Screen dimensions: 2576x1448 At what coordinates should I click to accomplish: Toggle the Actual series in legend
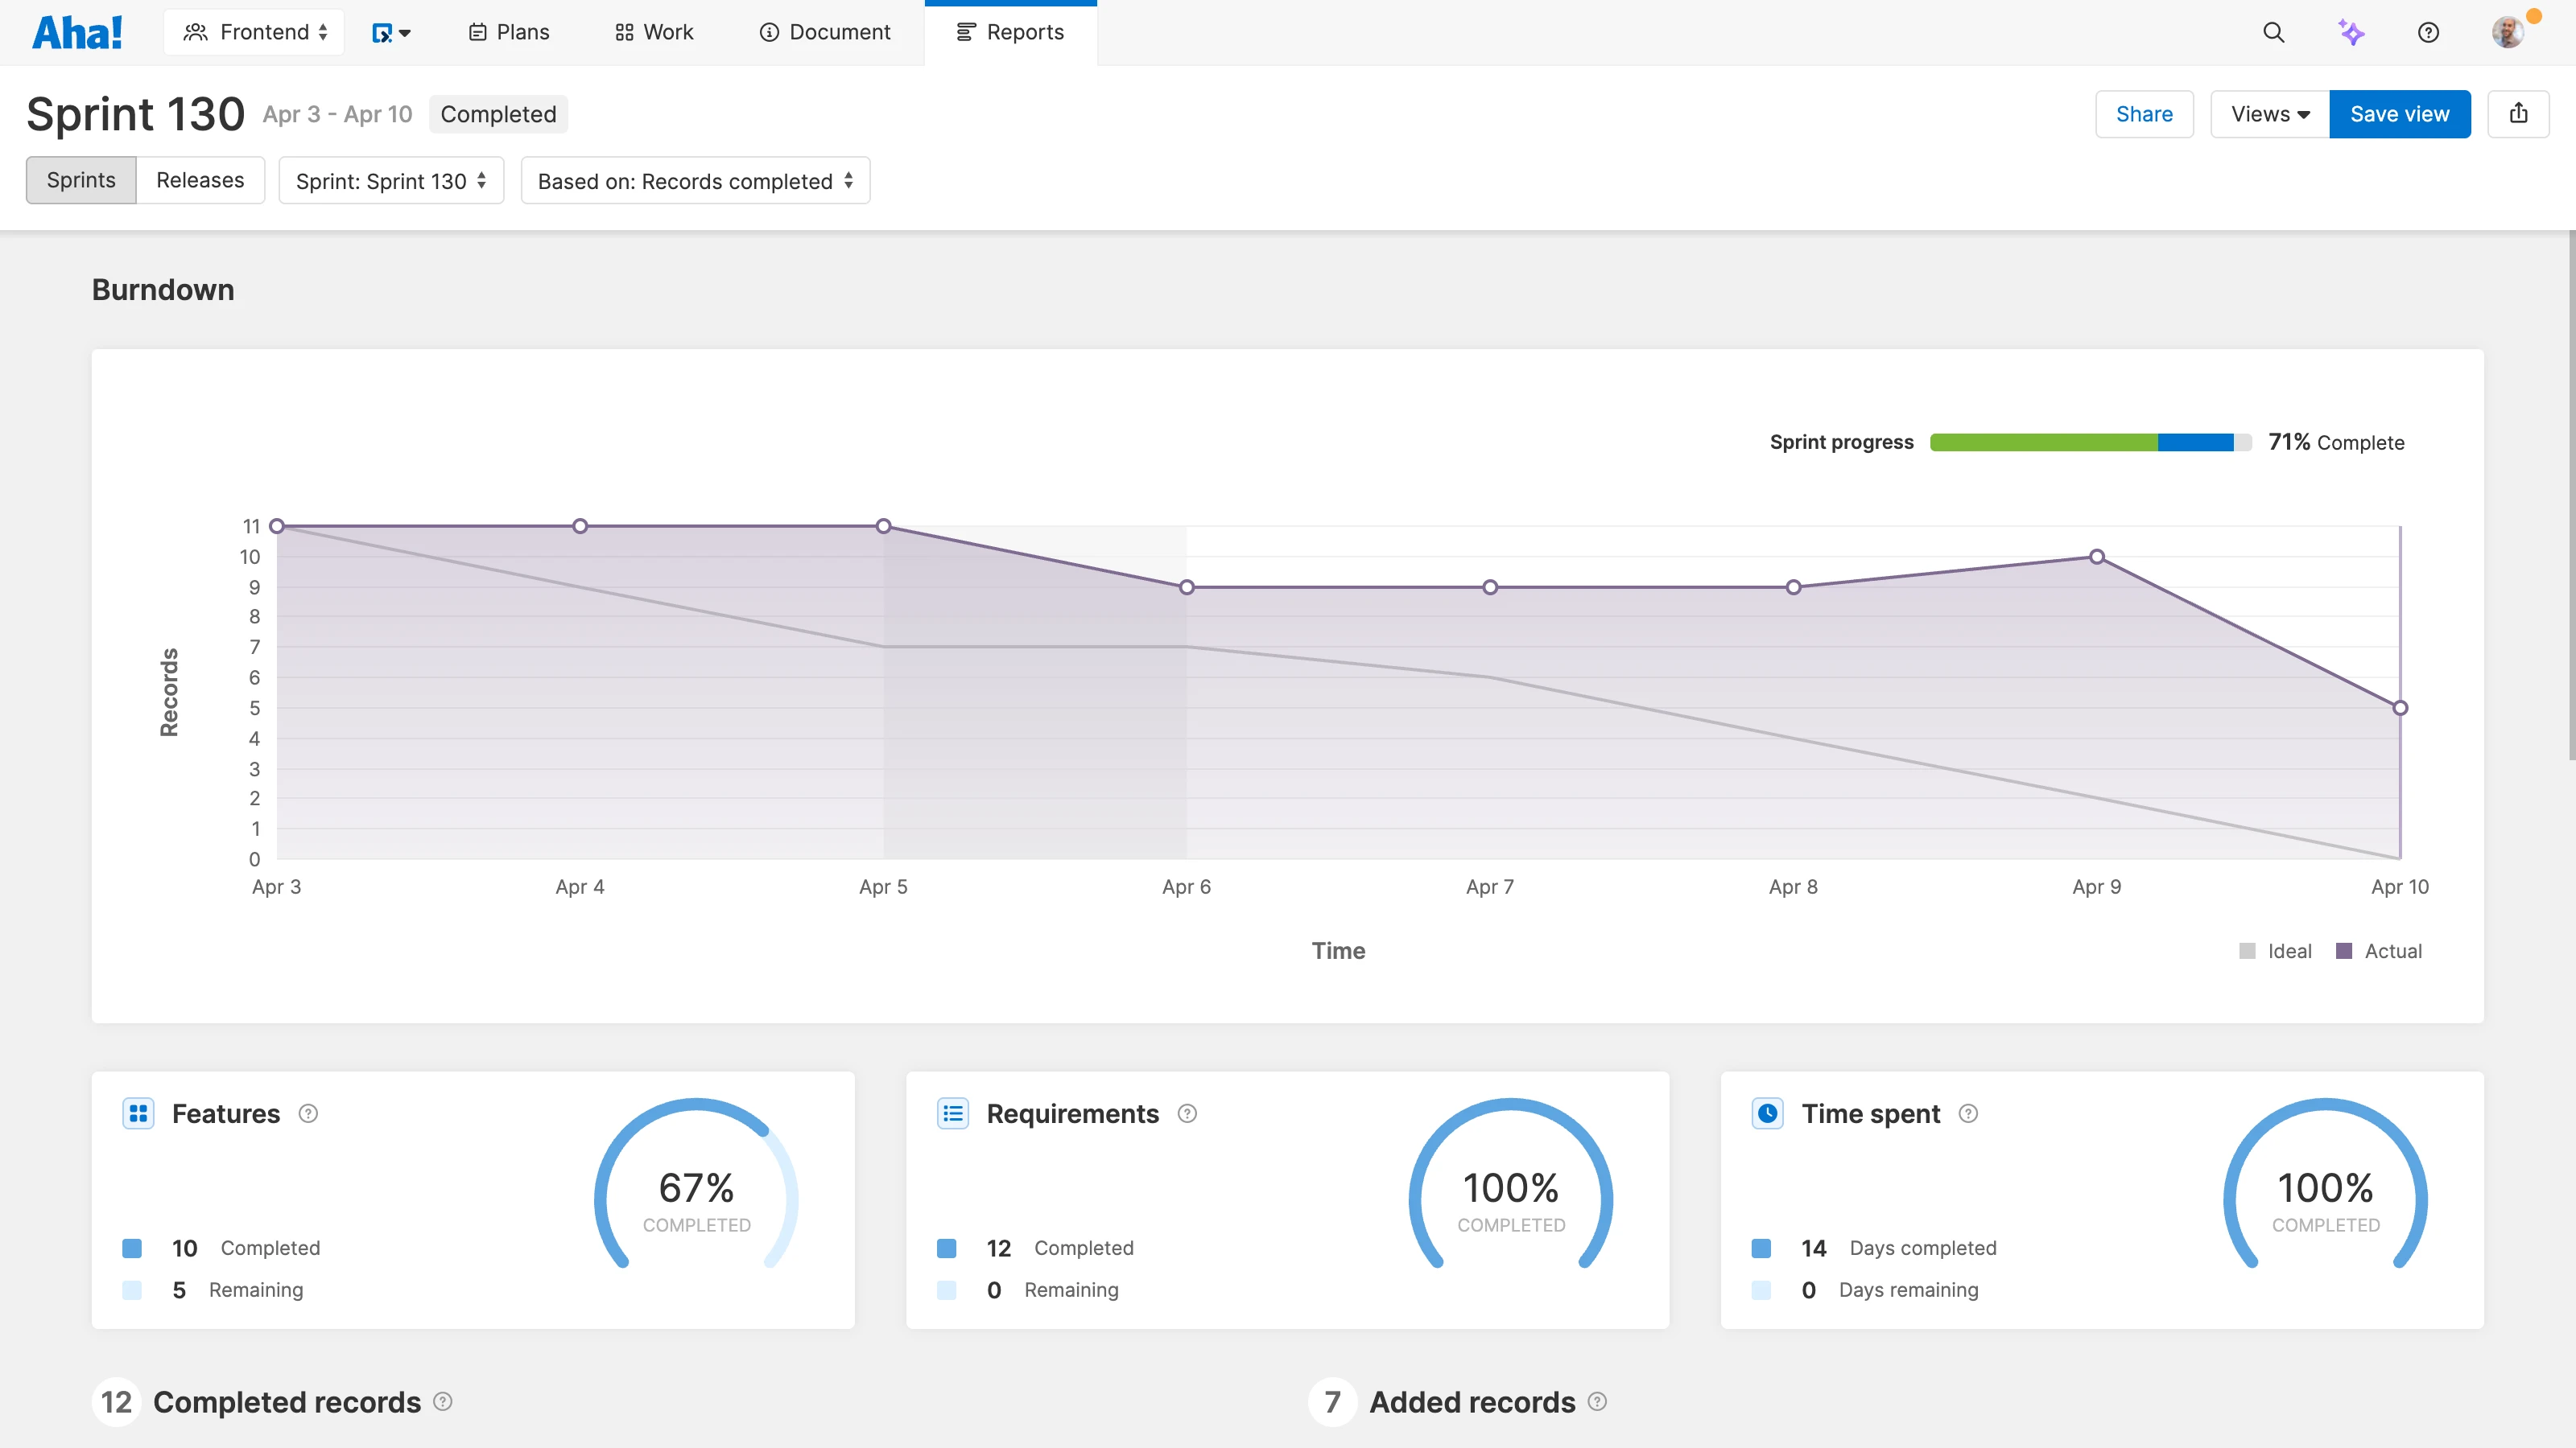(2379, 950)
